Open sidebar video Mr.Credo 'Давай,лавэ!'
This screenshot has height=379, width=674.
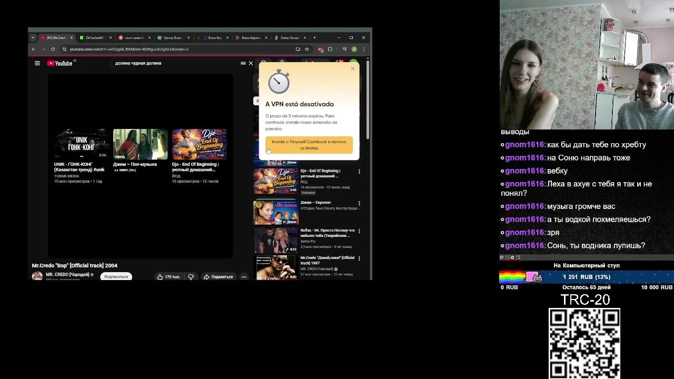click(x=328, y=260)
